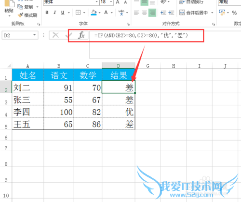Toggle Underline formatting

click(x=63, y=13)
